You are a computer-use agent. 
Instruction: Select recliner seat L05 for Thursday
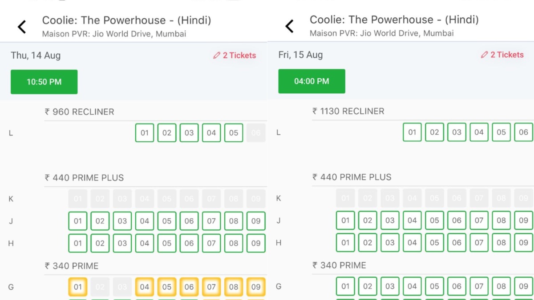point(234,132)
